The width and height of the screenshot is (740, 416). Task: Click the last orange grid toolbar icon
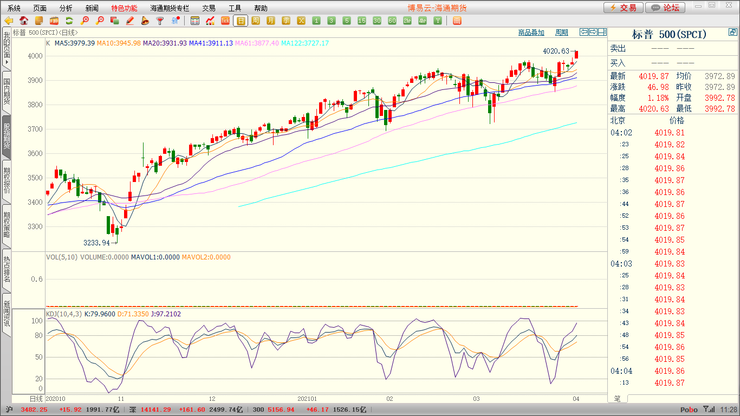(457, 21)
